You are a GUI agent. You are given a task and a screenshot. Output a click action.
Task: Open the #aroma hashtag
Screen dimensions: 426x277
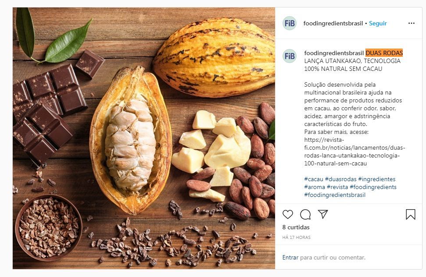(x=315, y=187)
